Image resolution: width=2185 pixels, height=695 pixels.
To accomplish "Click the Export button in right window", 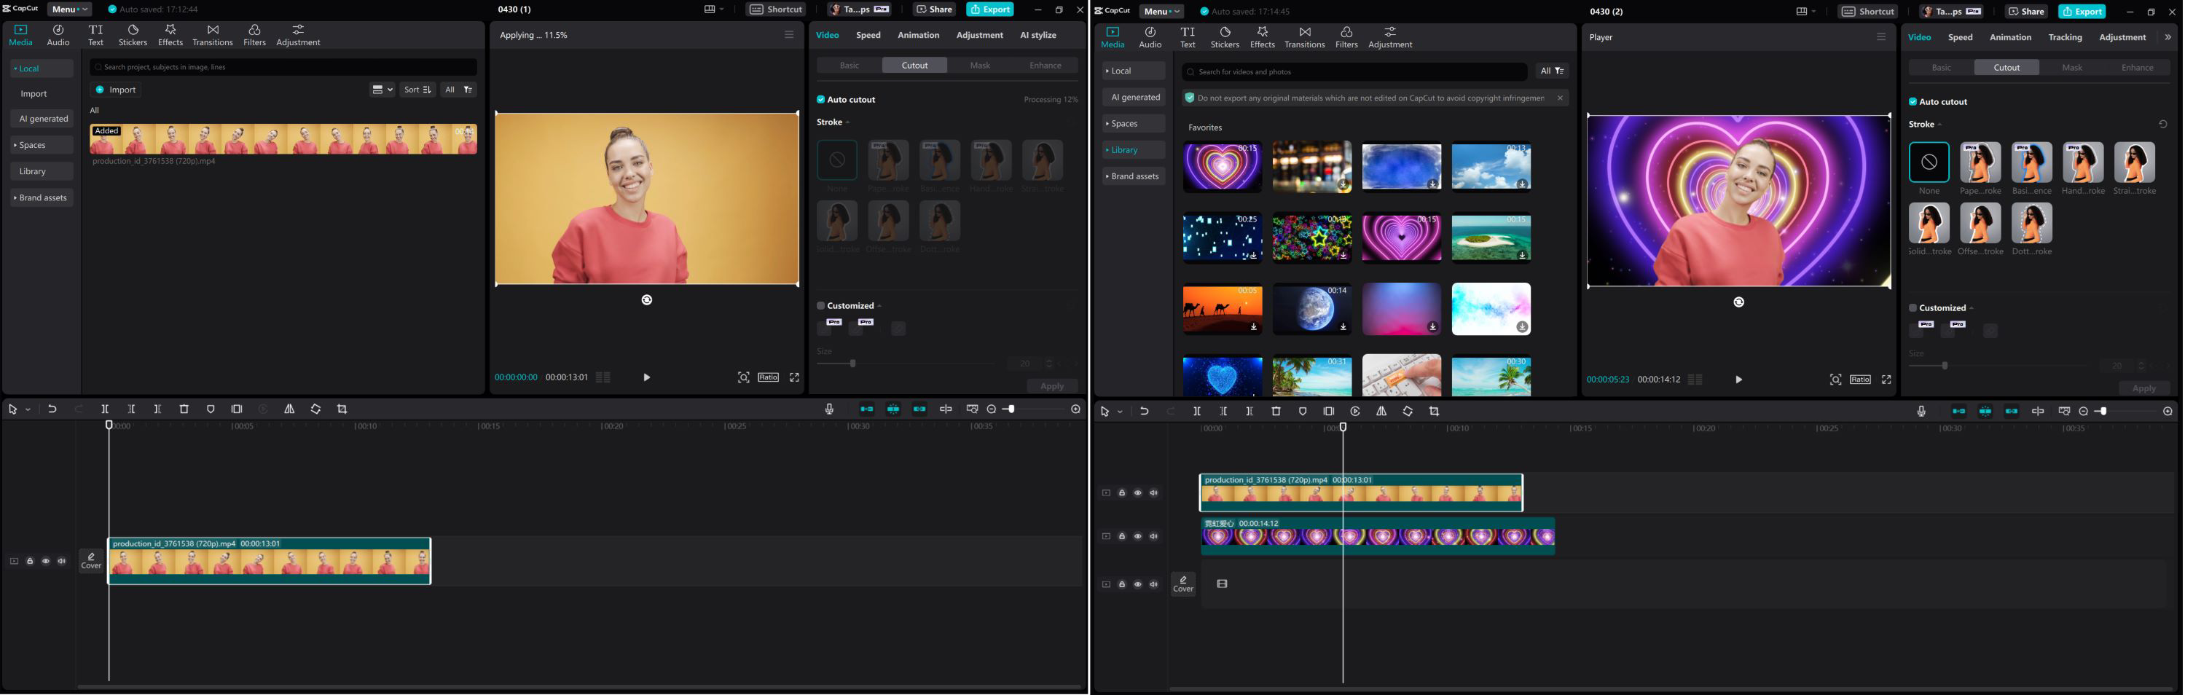I will 2082,12.
